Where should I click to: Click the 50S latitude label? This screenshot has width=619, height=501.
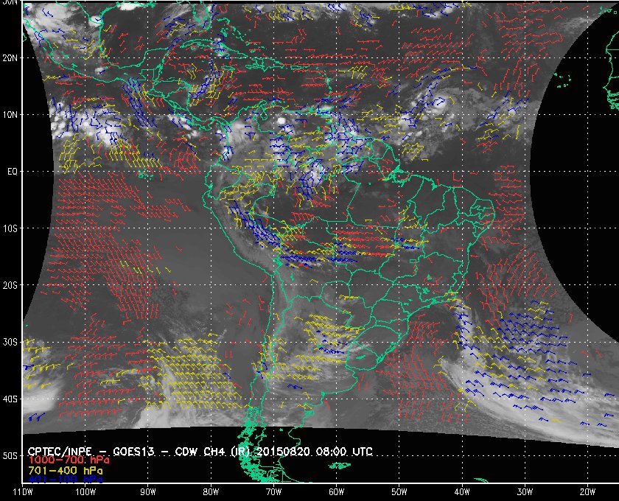10,455
